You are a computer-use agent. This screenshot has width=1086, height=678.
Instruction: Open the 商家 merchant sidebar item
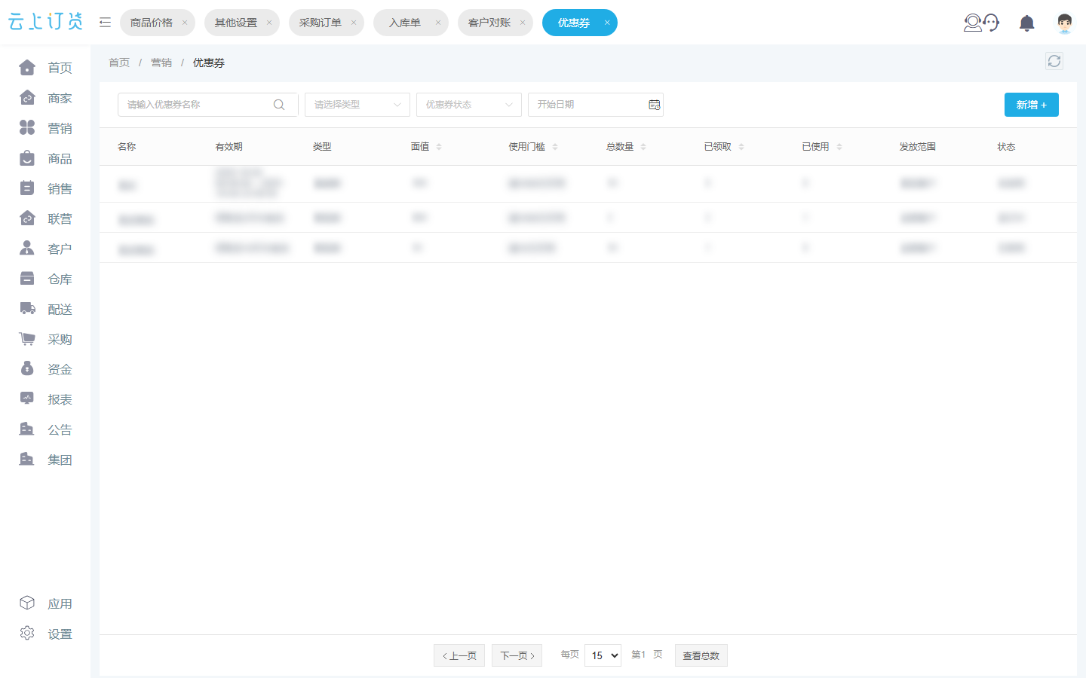pyautogui.click(x=45, y=98)
